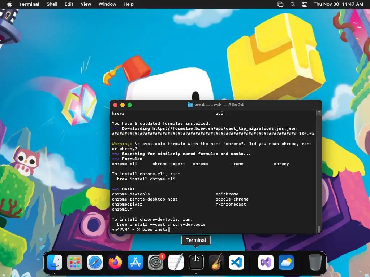This screenshot has width=370, height=277.
Task: Open Finder from the Dock
Action: [x=55, y=262]
